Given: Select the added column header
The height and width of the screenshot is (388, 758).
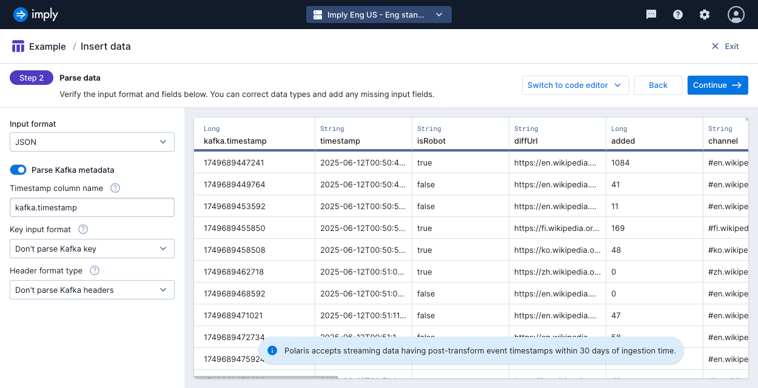Looking at the screenshot, I should click(655, 135).
